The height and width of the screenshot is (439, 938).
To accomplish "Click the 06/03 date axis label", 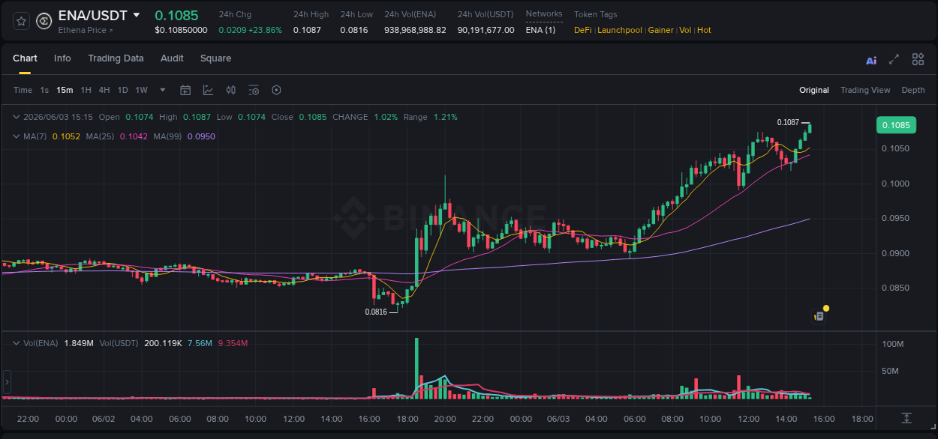I will 558,419.
